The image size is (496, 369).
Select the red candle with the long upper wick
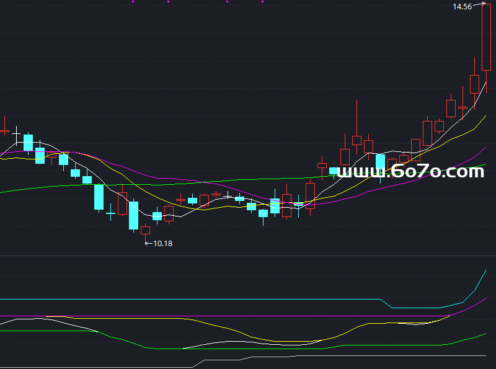pyautogui.click(x=356, y=140)
